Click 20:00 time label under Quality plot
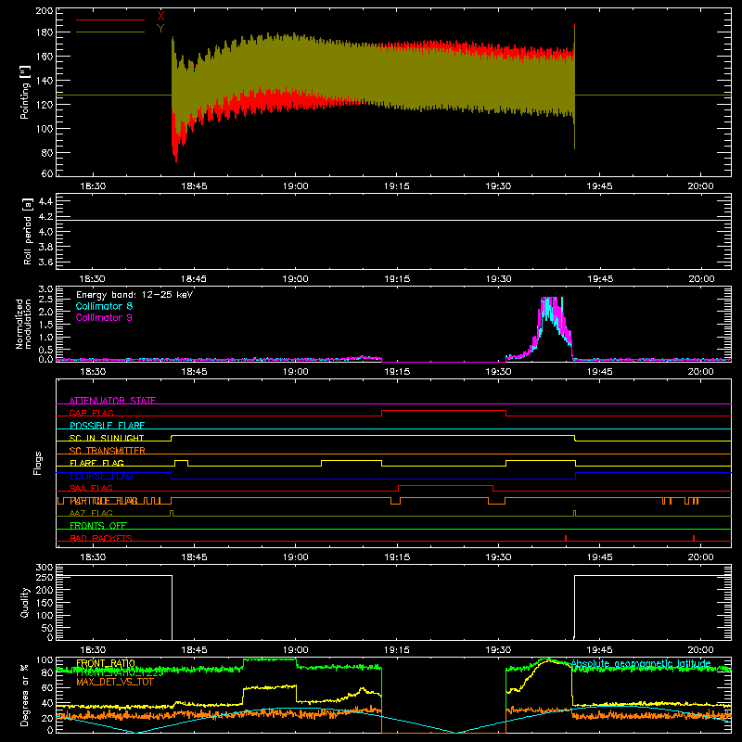Image resolution: width=742 pixels, height=742 pixels. coord(701,650)
